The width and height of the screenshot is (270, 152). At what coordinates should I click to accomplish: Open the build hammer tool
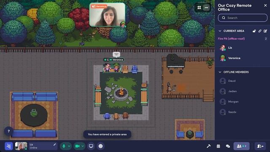pyautogui.click(x=209, y=146)
